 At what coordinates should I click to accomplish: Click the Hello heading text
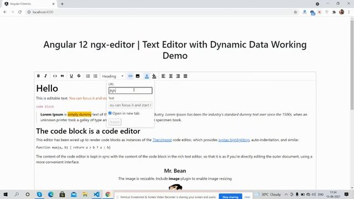click(47, 88)
